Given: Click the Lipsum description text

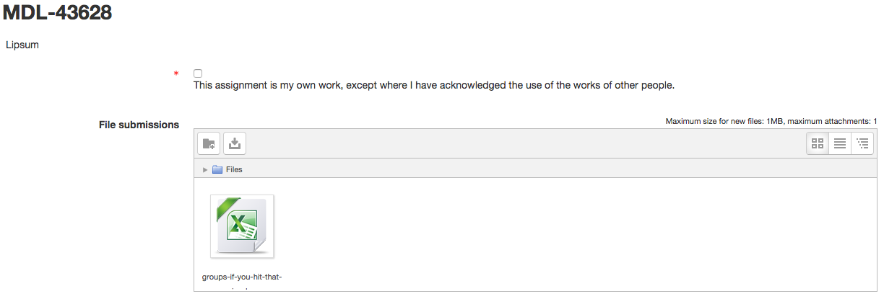Looking at the screenshot, I should (22, 45).
